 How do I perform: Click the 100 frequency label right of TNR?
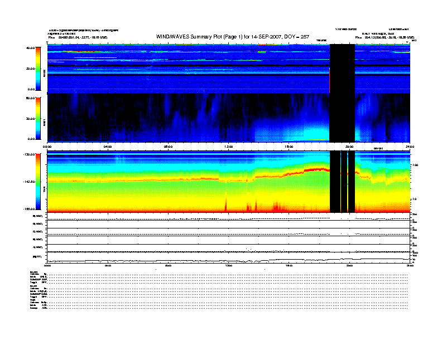[x=415, y=165]
